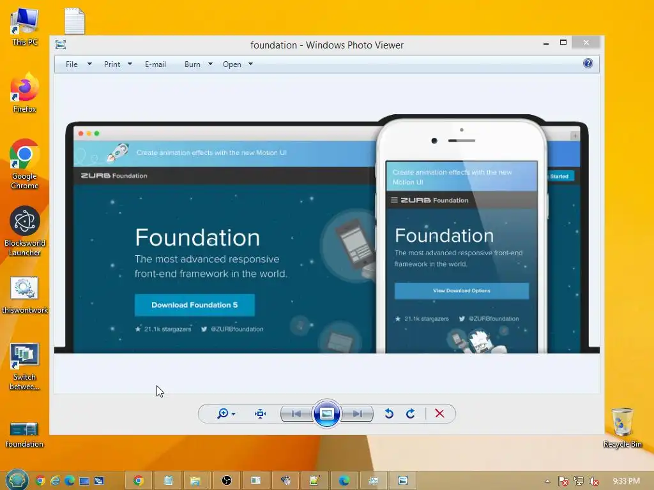This screenshot has height=490, width=654.
Task: Select the foundation image file on desktop
Action: [24, 434]
